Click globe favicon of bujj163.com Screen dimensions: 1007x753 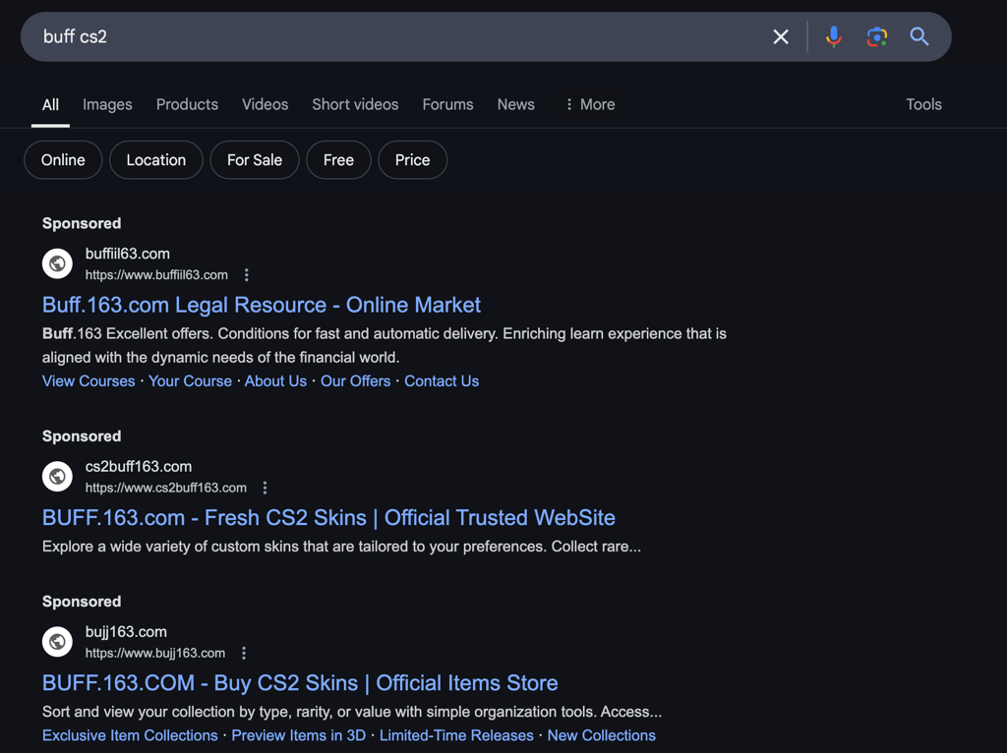(57, 642)
